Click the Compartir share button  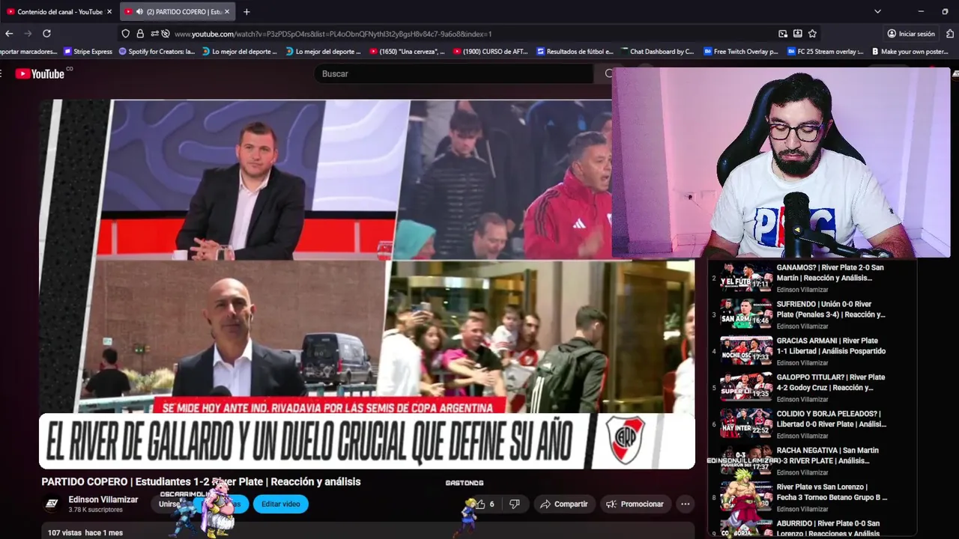(x=565, y=504)
